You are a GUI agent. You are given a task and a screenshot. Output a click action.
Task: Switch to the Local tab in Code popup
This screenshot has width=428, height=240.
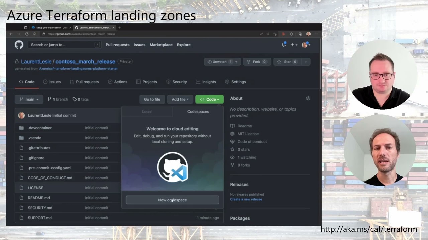147,112
